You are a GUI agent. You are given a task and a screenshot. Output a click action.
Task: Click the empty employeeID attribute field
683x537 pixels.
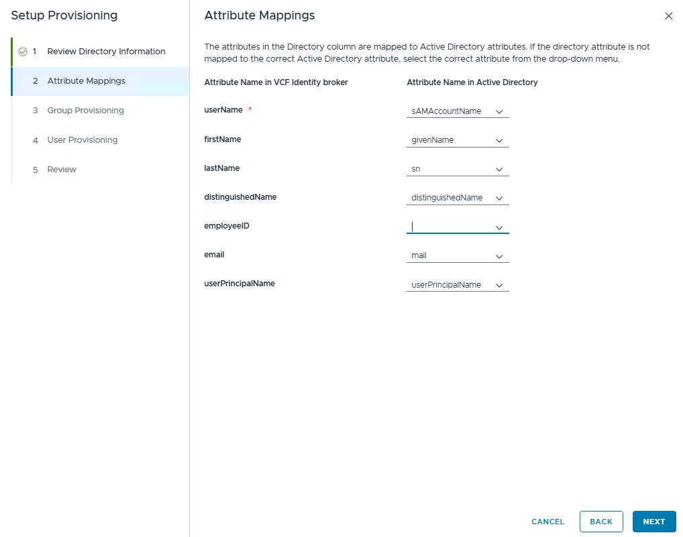458,227
